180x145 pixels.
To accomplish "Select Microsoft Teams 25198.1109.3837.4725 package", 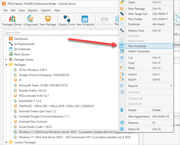I will (43, 85).
